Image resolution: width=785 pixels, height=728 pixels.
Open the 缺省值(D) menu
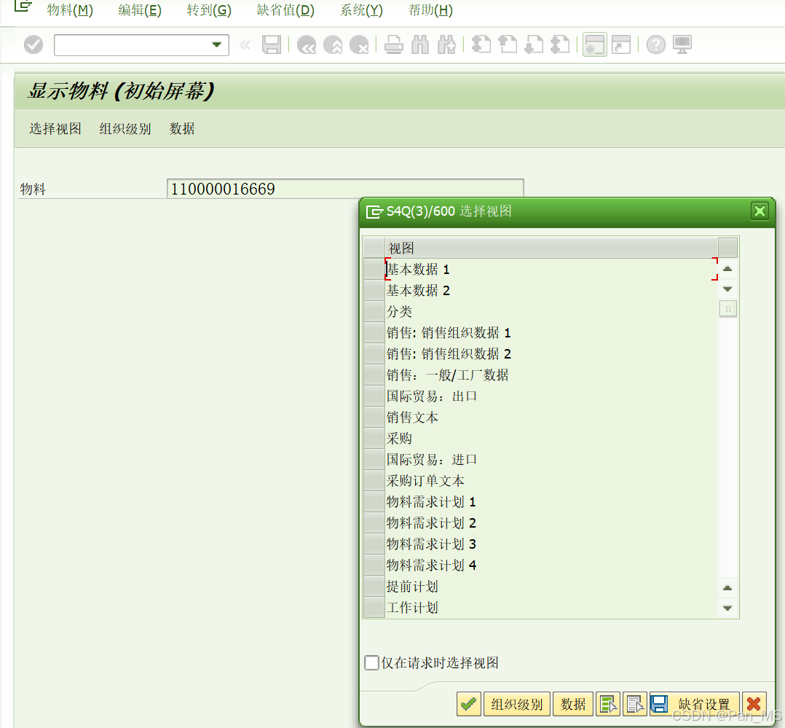[x=285, y=10]
